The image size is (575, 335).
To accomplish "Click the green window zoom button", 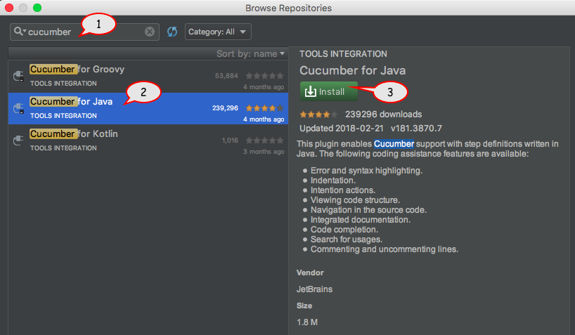I will [37, 8].
